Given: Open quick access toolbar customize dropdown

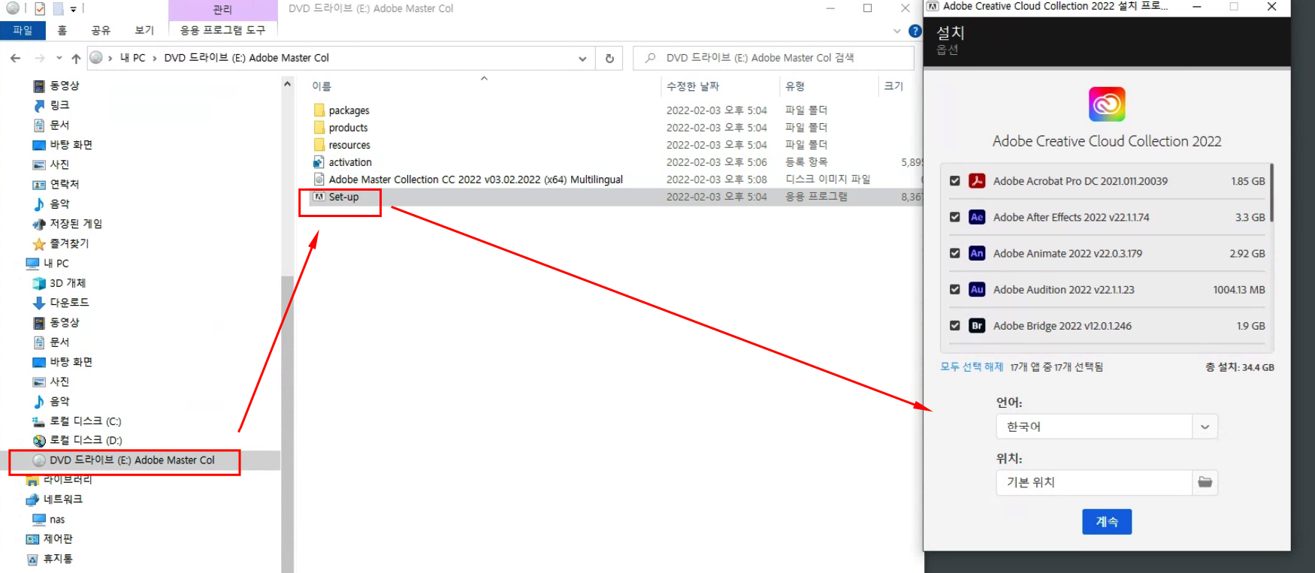Looking at the screenshot, I should (x=73, y=9).
